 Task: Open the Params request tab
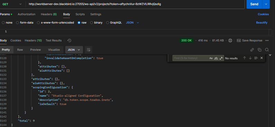(x=6, y=14)
